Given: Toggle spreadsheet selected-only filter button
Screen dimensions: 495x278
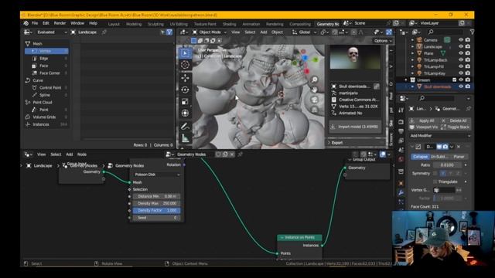Looking at the screenshot, I should pyautogui.click(x=162, y=32).
